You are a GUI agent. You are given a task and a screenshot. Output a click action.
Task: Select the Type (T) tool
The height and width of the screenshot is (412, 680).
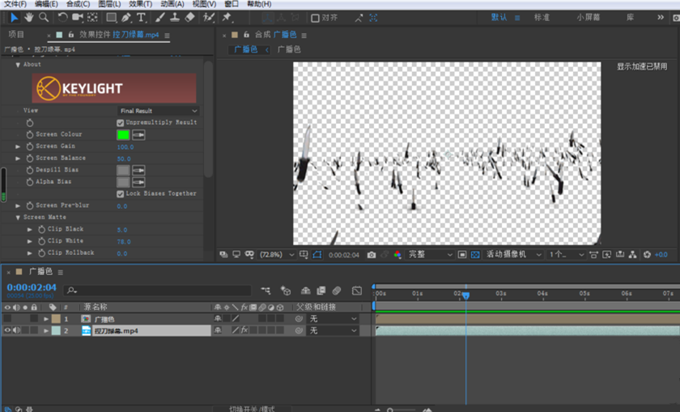(x=141, y=17)
